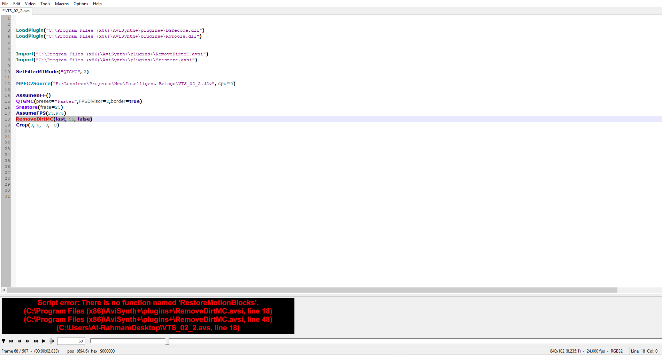Click line number 18 in the gutter
Viewport: 662px width, 355px height.
[x=7, y=119]
